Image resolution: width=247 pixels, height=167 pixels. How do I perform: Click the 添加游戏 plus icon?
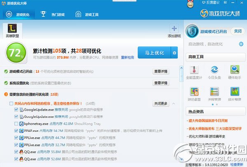(x=174, y=28)
